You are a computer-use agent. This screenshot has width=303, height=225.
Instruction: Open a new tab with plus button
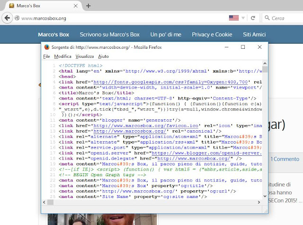[x=89, y=6]
